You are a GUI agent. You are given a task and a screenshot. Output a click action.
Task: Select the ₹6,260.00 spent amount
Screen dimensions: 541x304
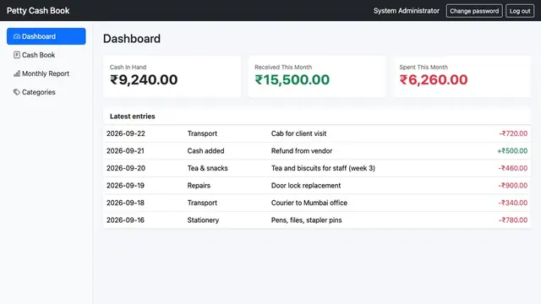click(x=434, y=80)
